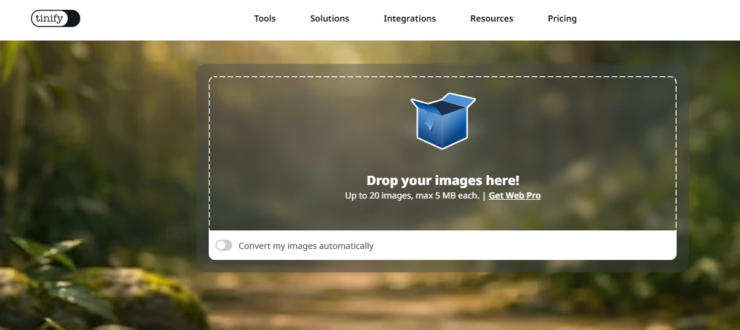The image size is (740, 330).
Task: Expand the Integrations navigation item
Action: pos(409,18)
